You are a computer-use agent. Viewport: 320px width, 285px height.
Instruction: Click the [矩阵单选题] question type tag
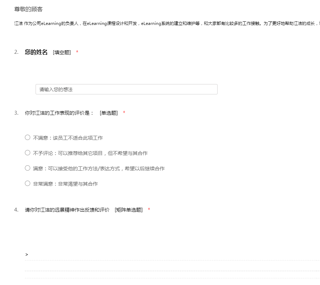128,210
